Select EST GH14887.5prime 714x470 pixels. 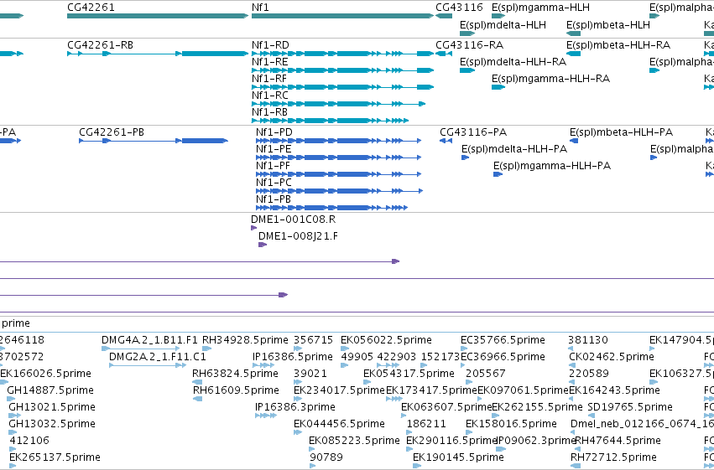click(x=12, y=399)
